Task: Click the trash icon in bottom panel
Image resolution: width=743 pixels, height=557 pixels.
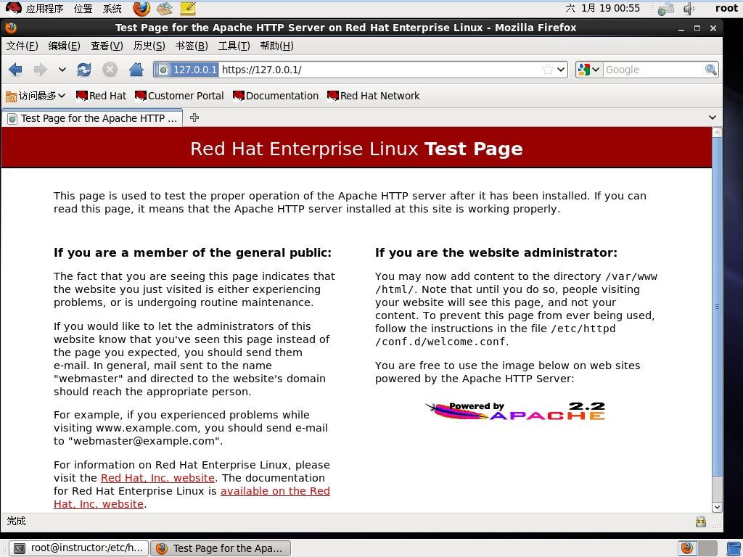Action: pyautogui.click(x=734, y=548)
